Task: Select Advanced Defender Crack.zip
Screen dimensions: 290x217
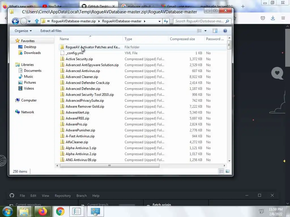Action: pyautogui.click(x=88, y=83)
